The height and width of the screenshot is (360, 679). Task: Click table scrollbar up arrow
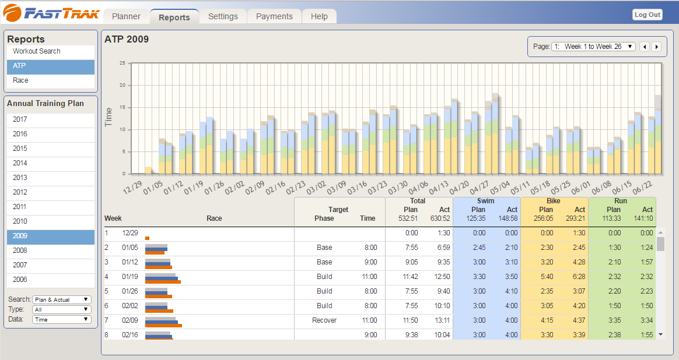click(x=660, y=231)
